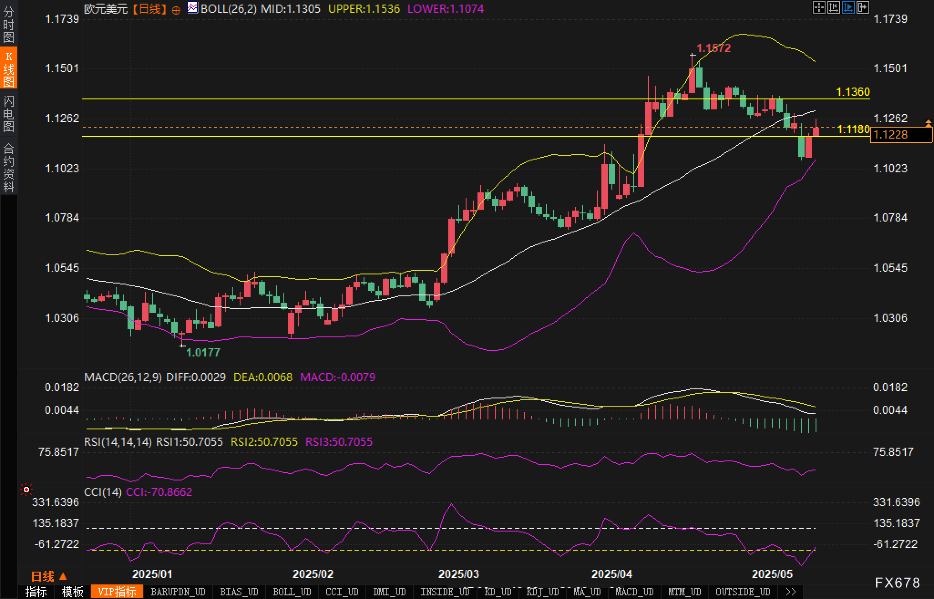Click the blue highlighted play-axis icon
934x599 pixels.
(848, 7)
